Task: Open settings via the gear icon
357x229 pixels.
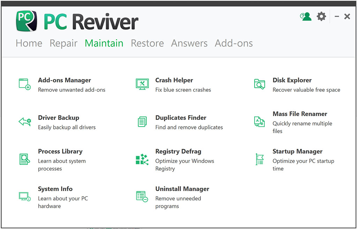Action: (x=321, y=16)
